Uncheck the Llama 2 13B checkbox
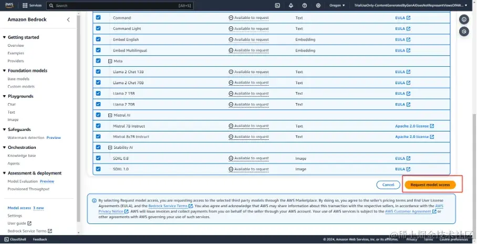 click(98, 93)
